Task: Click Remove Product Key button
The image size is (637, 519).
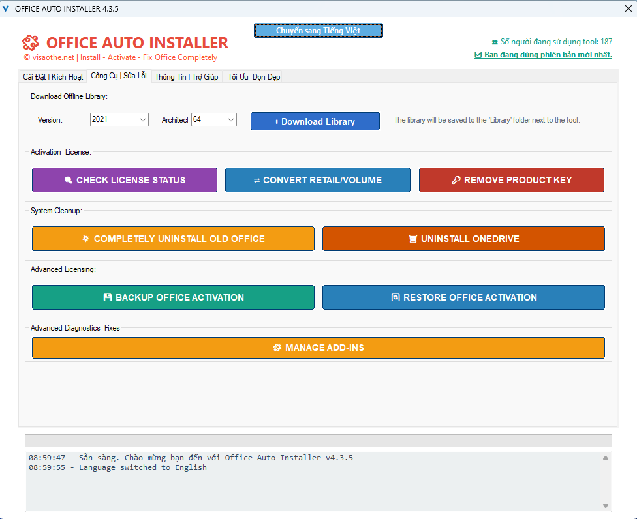Action: (512, 180)
